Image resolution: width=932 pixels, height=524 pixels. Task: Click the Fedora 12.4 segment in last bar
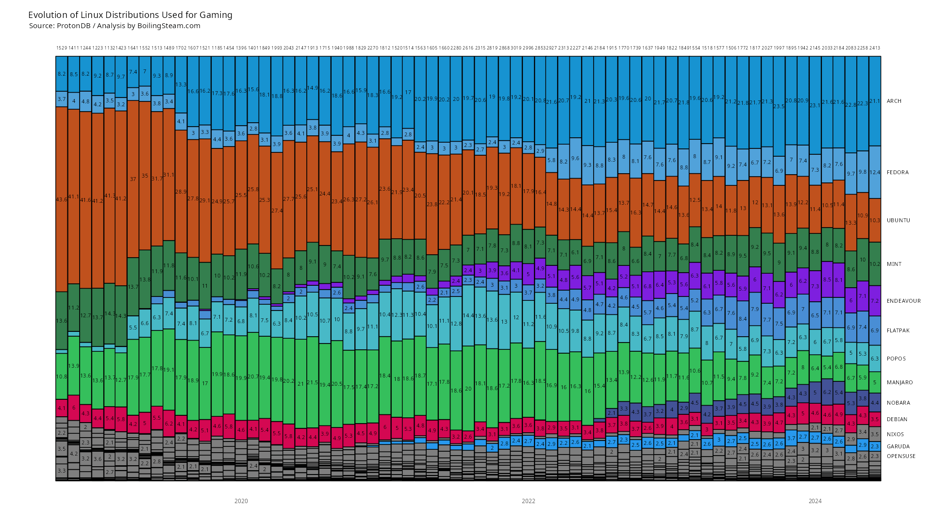click(x=875, y=172)
